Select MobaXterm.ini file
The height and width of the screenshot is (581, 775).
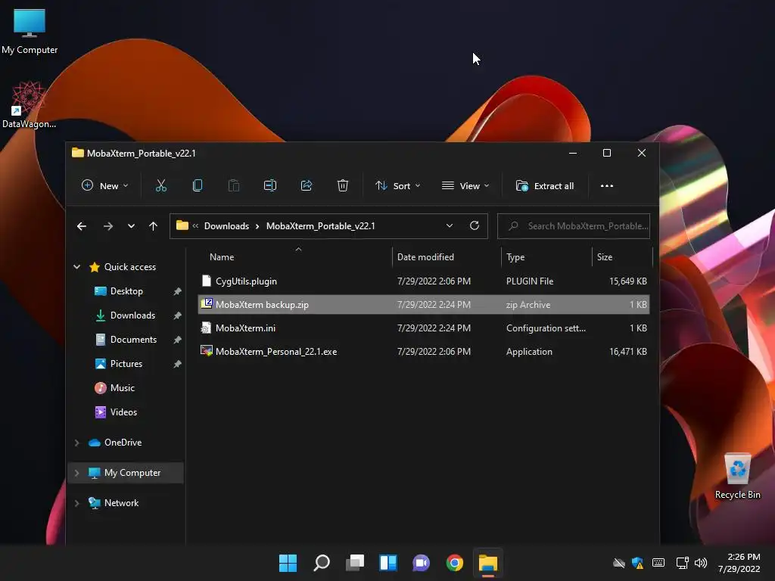pos(424,328)
